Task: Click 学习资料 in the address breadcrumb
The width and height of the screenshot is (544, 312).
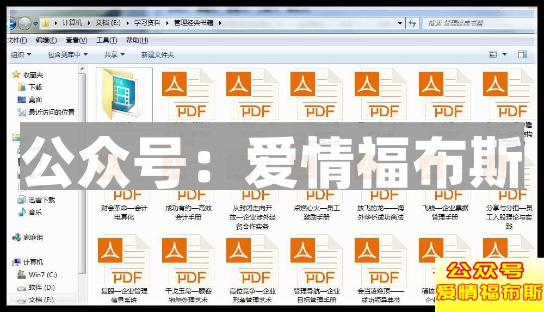Action: tap(147, 23)
